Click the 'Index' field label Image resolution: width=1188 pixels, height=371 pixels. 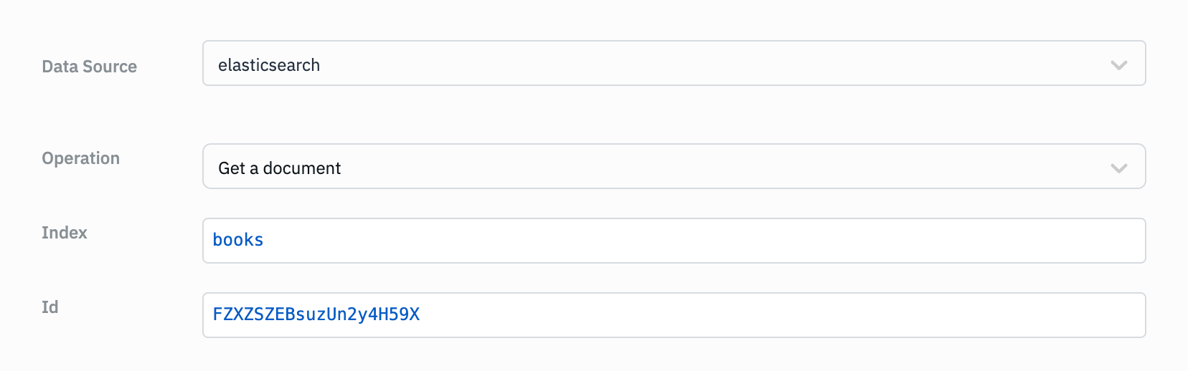tap(65, 233)
